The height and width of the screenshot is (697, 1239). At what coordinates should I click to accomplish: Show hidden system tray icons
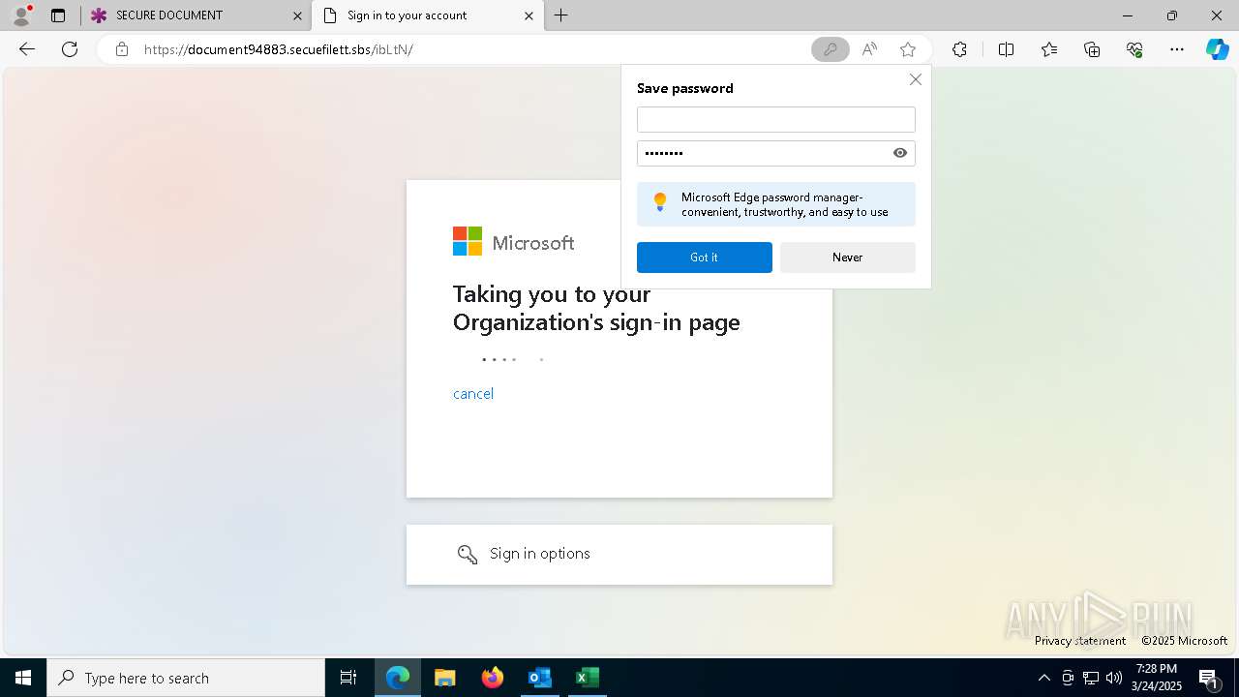point(1043,678)
